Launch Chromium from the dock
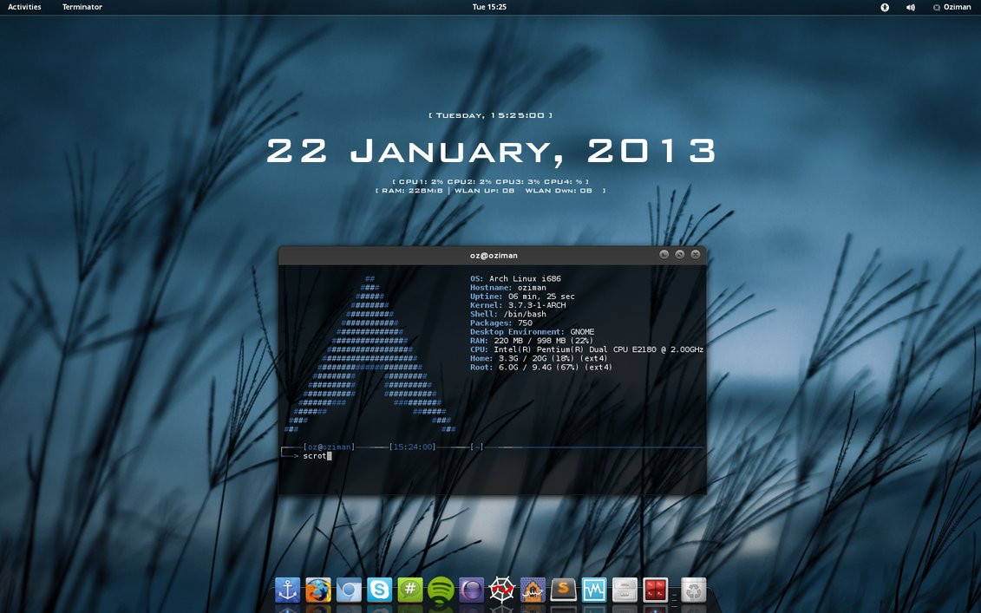981x613 pixels. (x=349, y=590)
